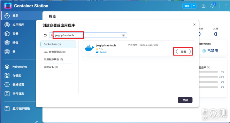Click the 浏览 browse button

coord(187,6)
